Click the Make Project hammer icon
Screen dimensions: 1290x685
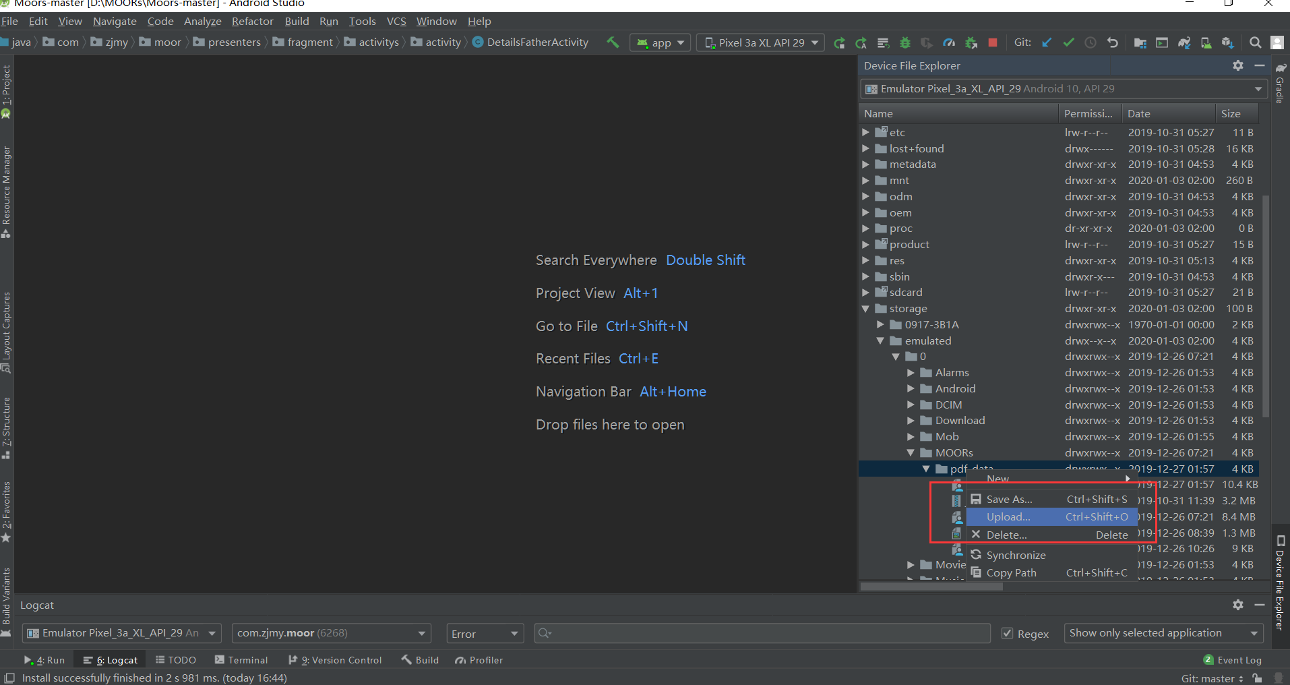[613, 42]
